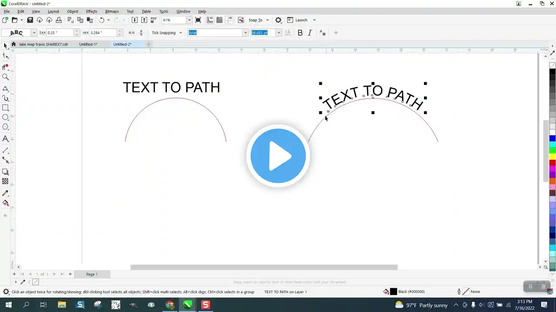
Task: Toggle Italic text formatting
Action: (310, 32)
